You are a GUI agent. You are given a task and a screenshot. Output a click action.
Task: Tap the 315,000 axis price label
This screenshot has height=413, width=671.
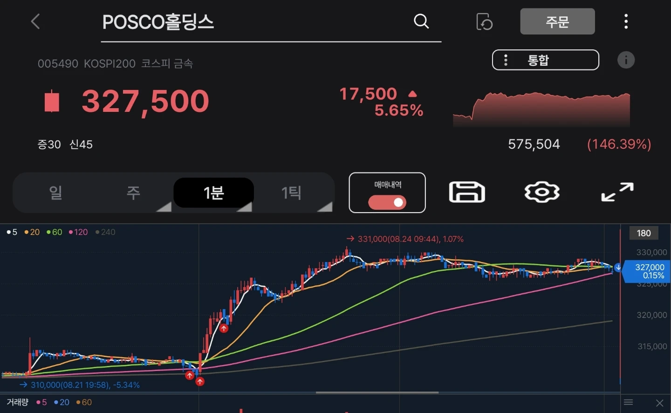651,346
